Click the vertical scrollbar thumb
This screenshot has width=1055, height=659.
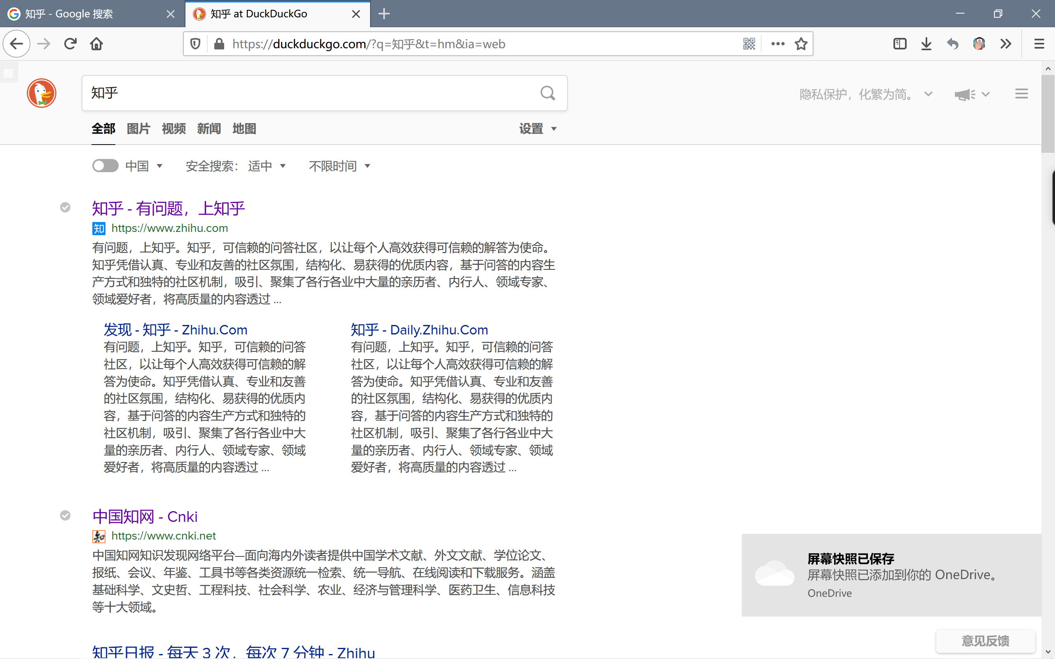[x=1048, y=114]
